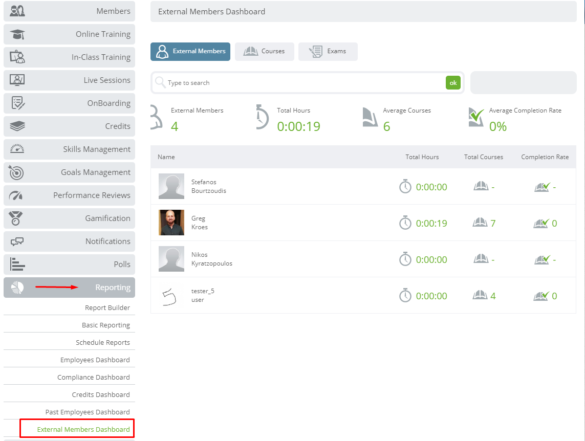Viewport: 585px width, 441px height.
Task: Open tester_5 user avatar
Action: tap(171, 295)
